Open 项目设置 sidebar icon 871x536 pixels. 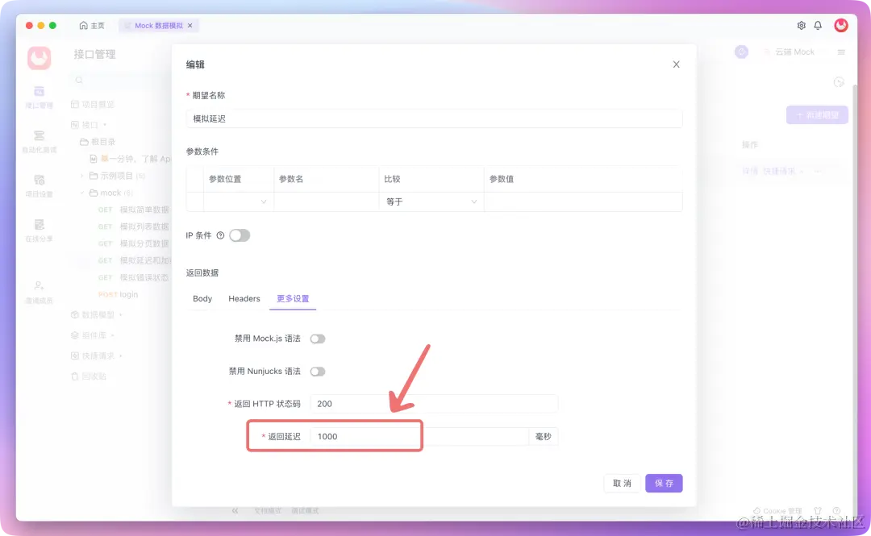click(39, 186)
